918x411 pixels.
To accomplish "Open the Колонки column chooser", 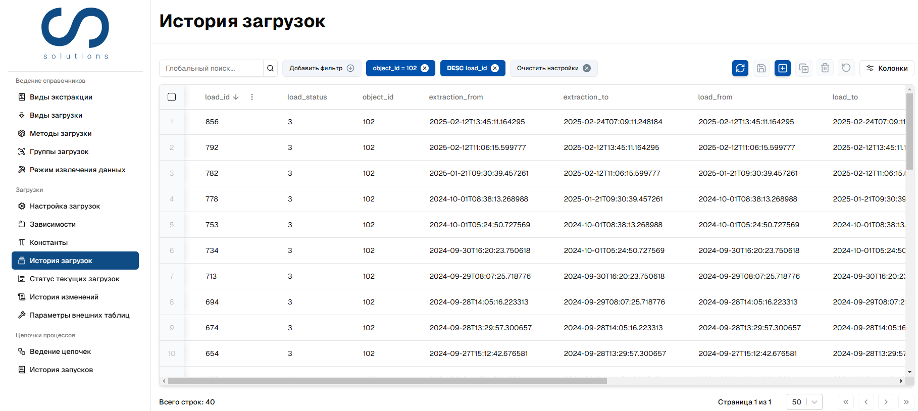I will tap(886, 68).
